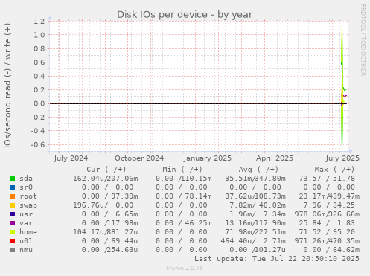Click the July 2024 axis label

(x=71, y=158)
